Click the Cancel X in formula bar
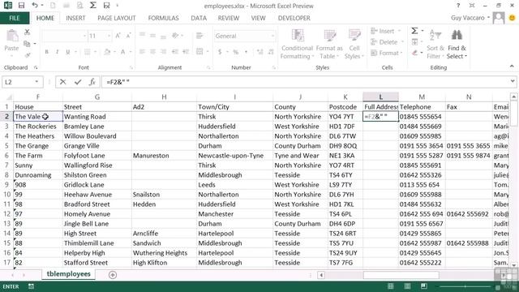 (63, 82)
